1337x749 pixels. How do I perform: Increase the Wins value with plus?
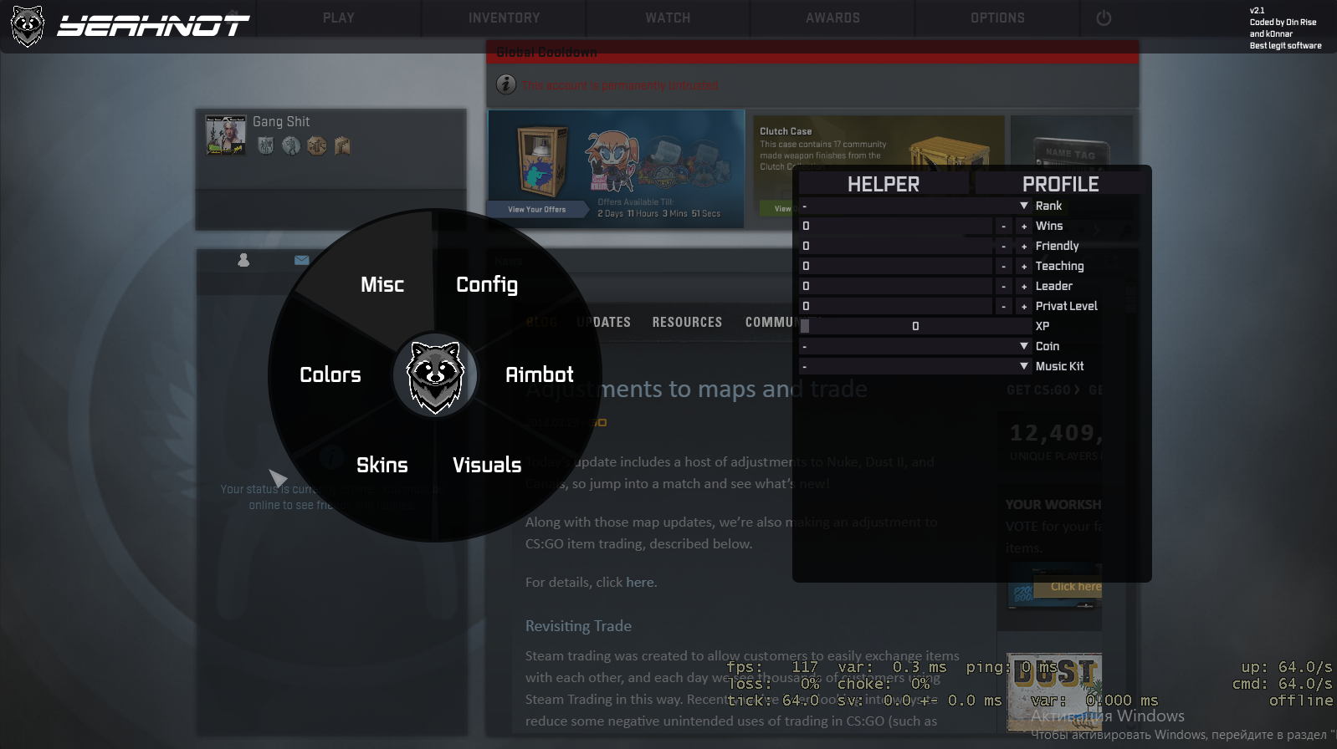(1024, 226)
